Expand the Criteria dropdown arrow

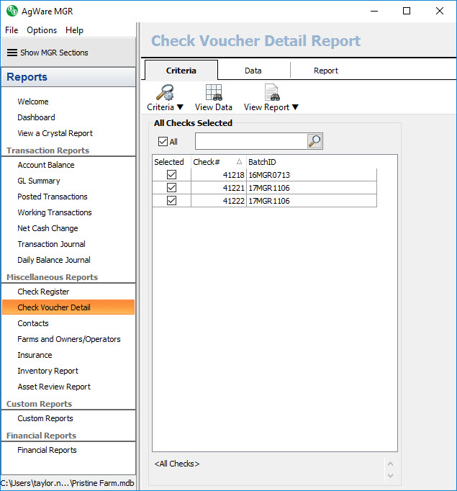[181, 108]
